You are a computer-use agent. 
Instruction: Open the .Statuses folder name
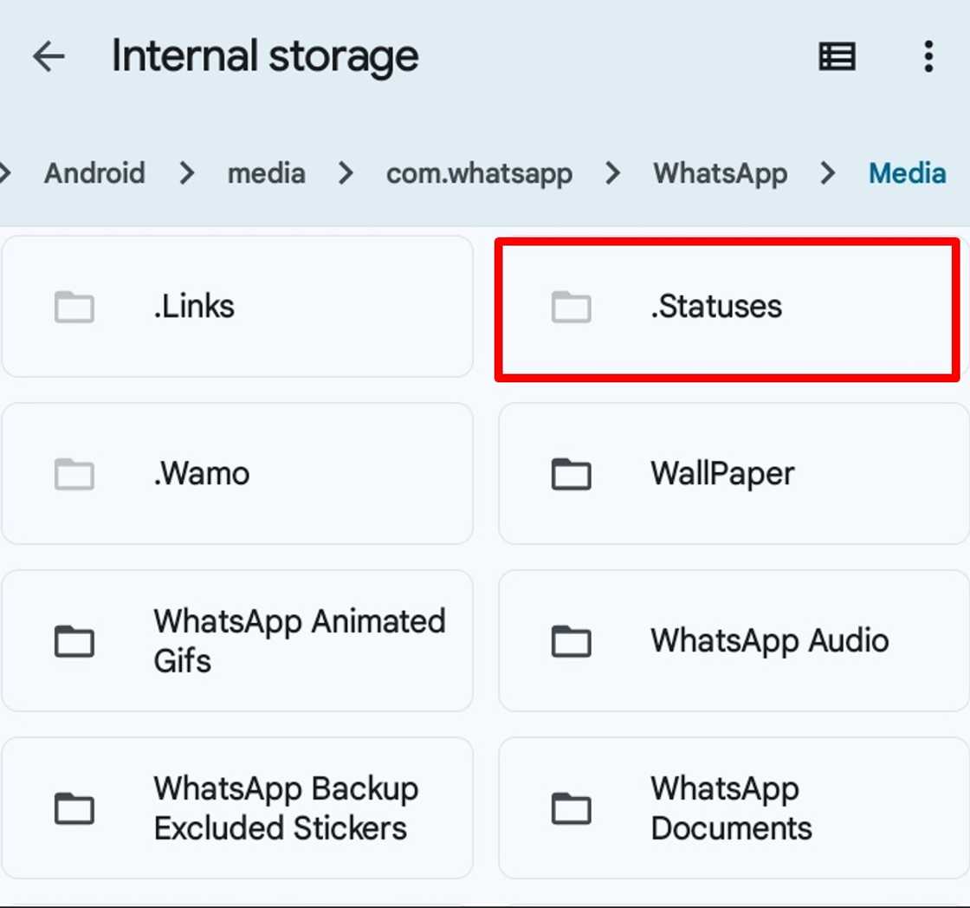[x=716, y=307]
